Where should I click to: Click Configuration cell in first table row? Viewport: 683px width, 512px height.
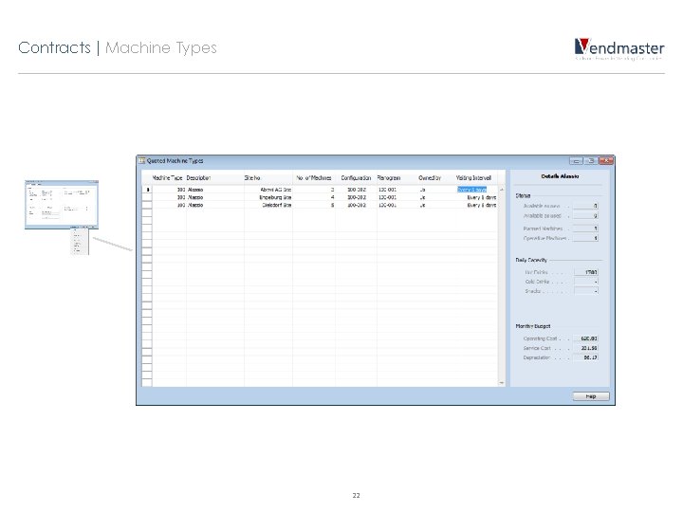pos(356,190)
